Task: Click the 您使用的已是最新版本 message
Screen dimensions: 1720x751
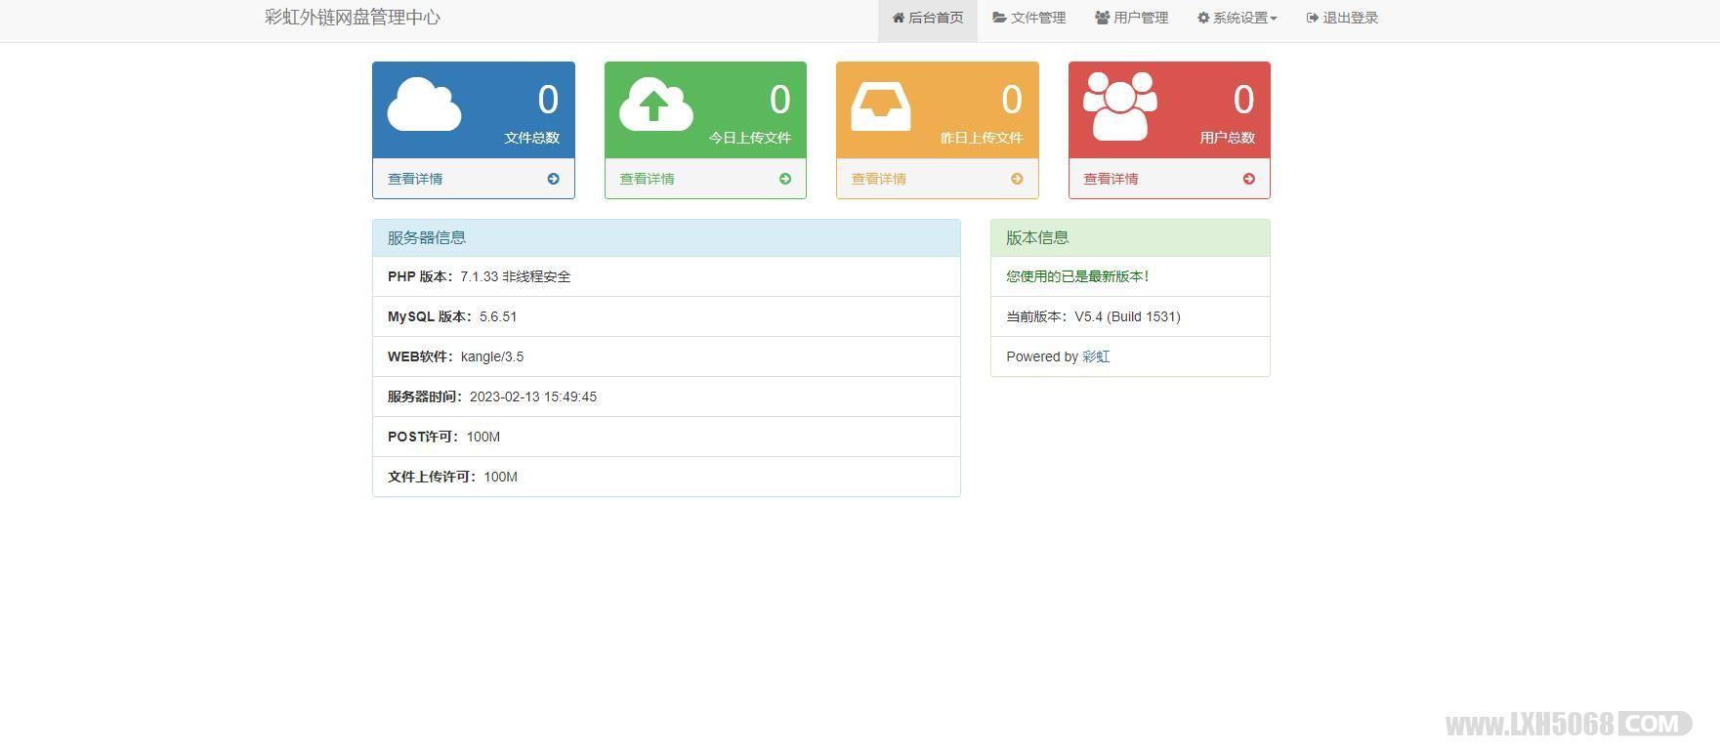Action: 1077,276
